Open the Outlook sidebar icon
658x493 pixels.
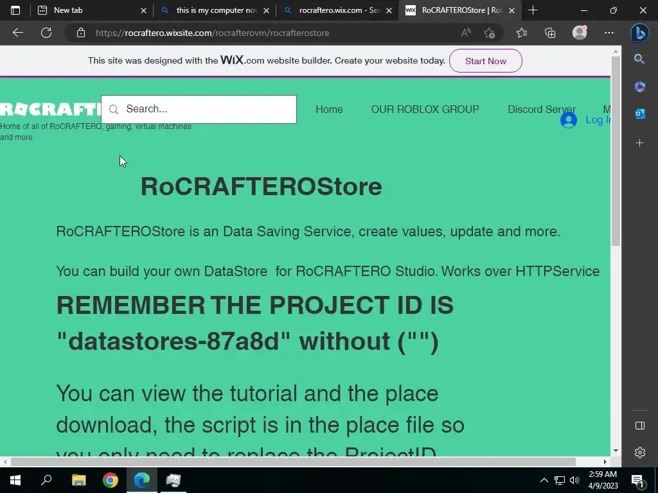pos(639,114)
